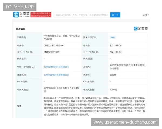Viewport: 162px width, 129px height.
Task: Click the 代理人 label
Action: [87, 75]
